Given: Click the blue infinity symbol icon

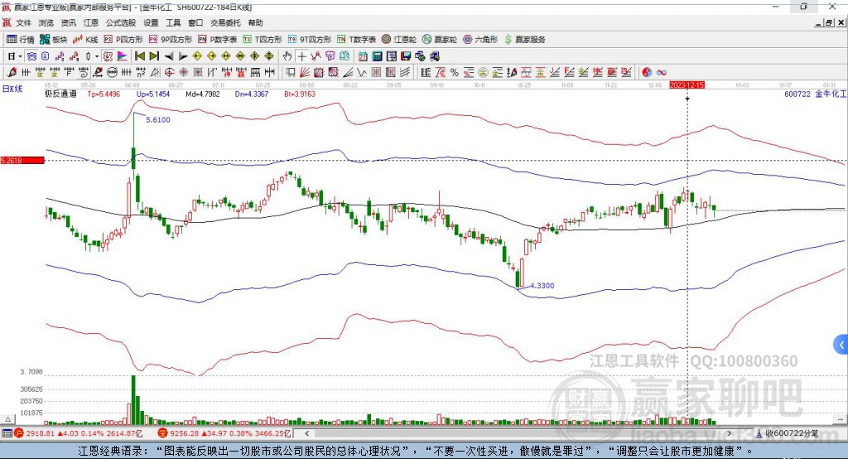Looking at the screenshot, I should tap(662, 72).
